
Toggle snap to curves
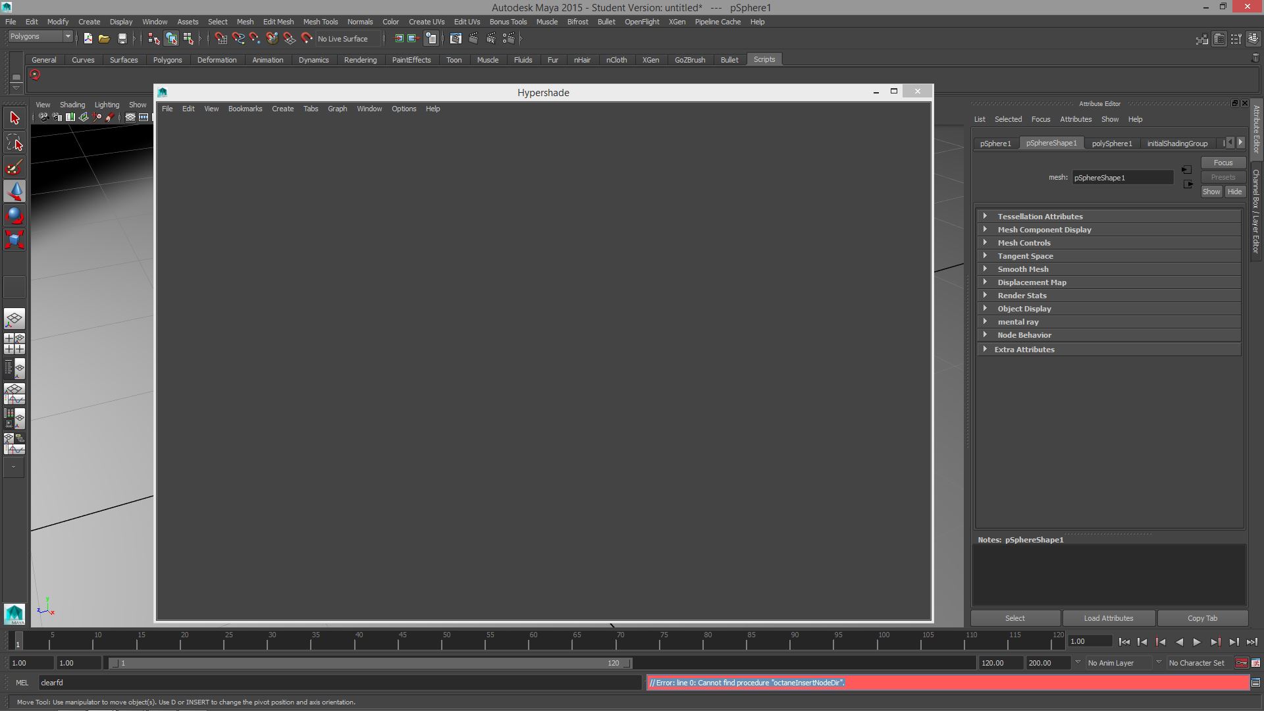(238, 39)
